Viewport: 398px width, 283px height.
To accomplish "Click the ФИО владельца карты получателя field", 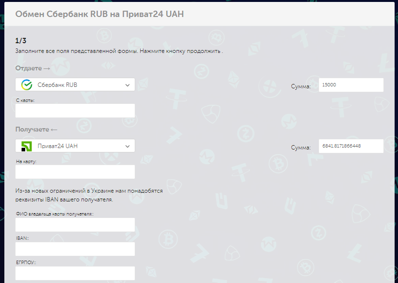I will [75, 225].
